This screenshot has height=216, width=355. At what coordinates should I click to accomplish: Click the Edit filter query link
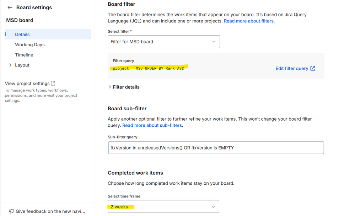coord(292,68)
